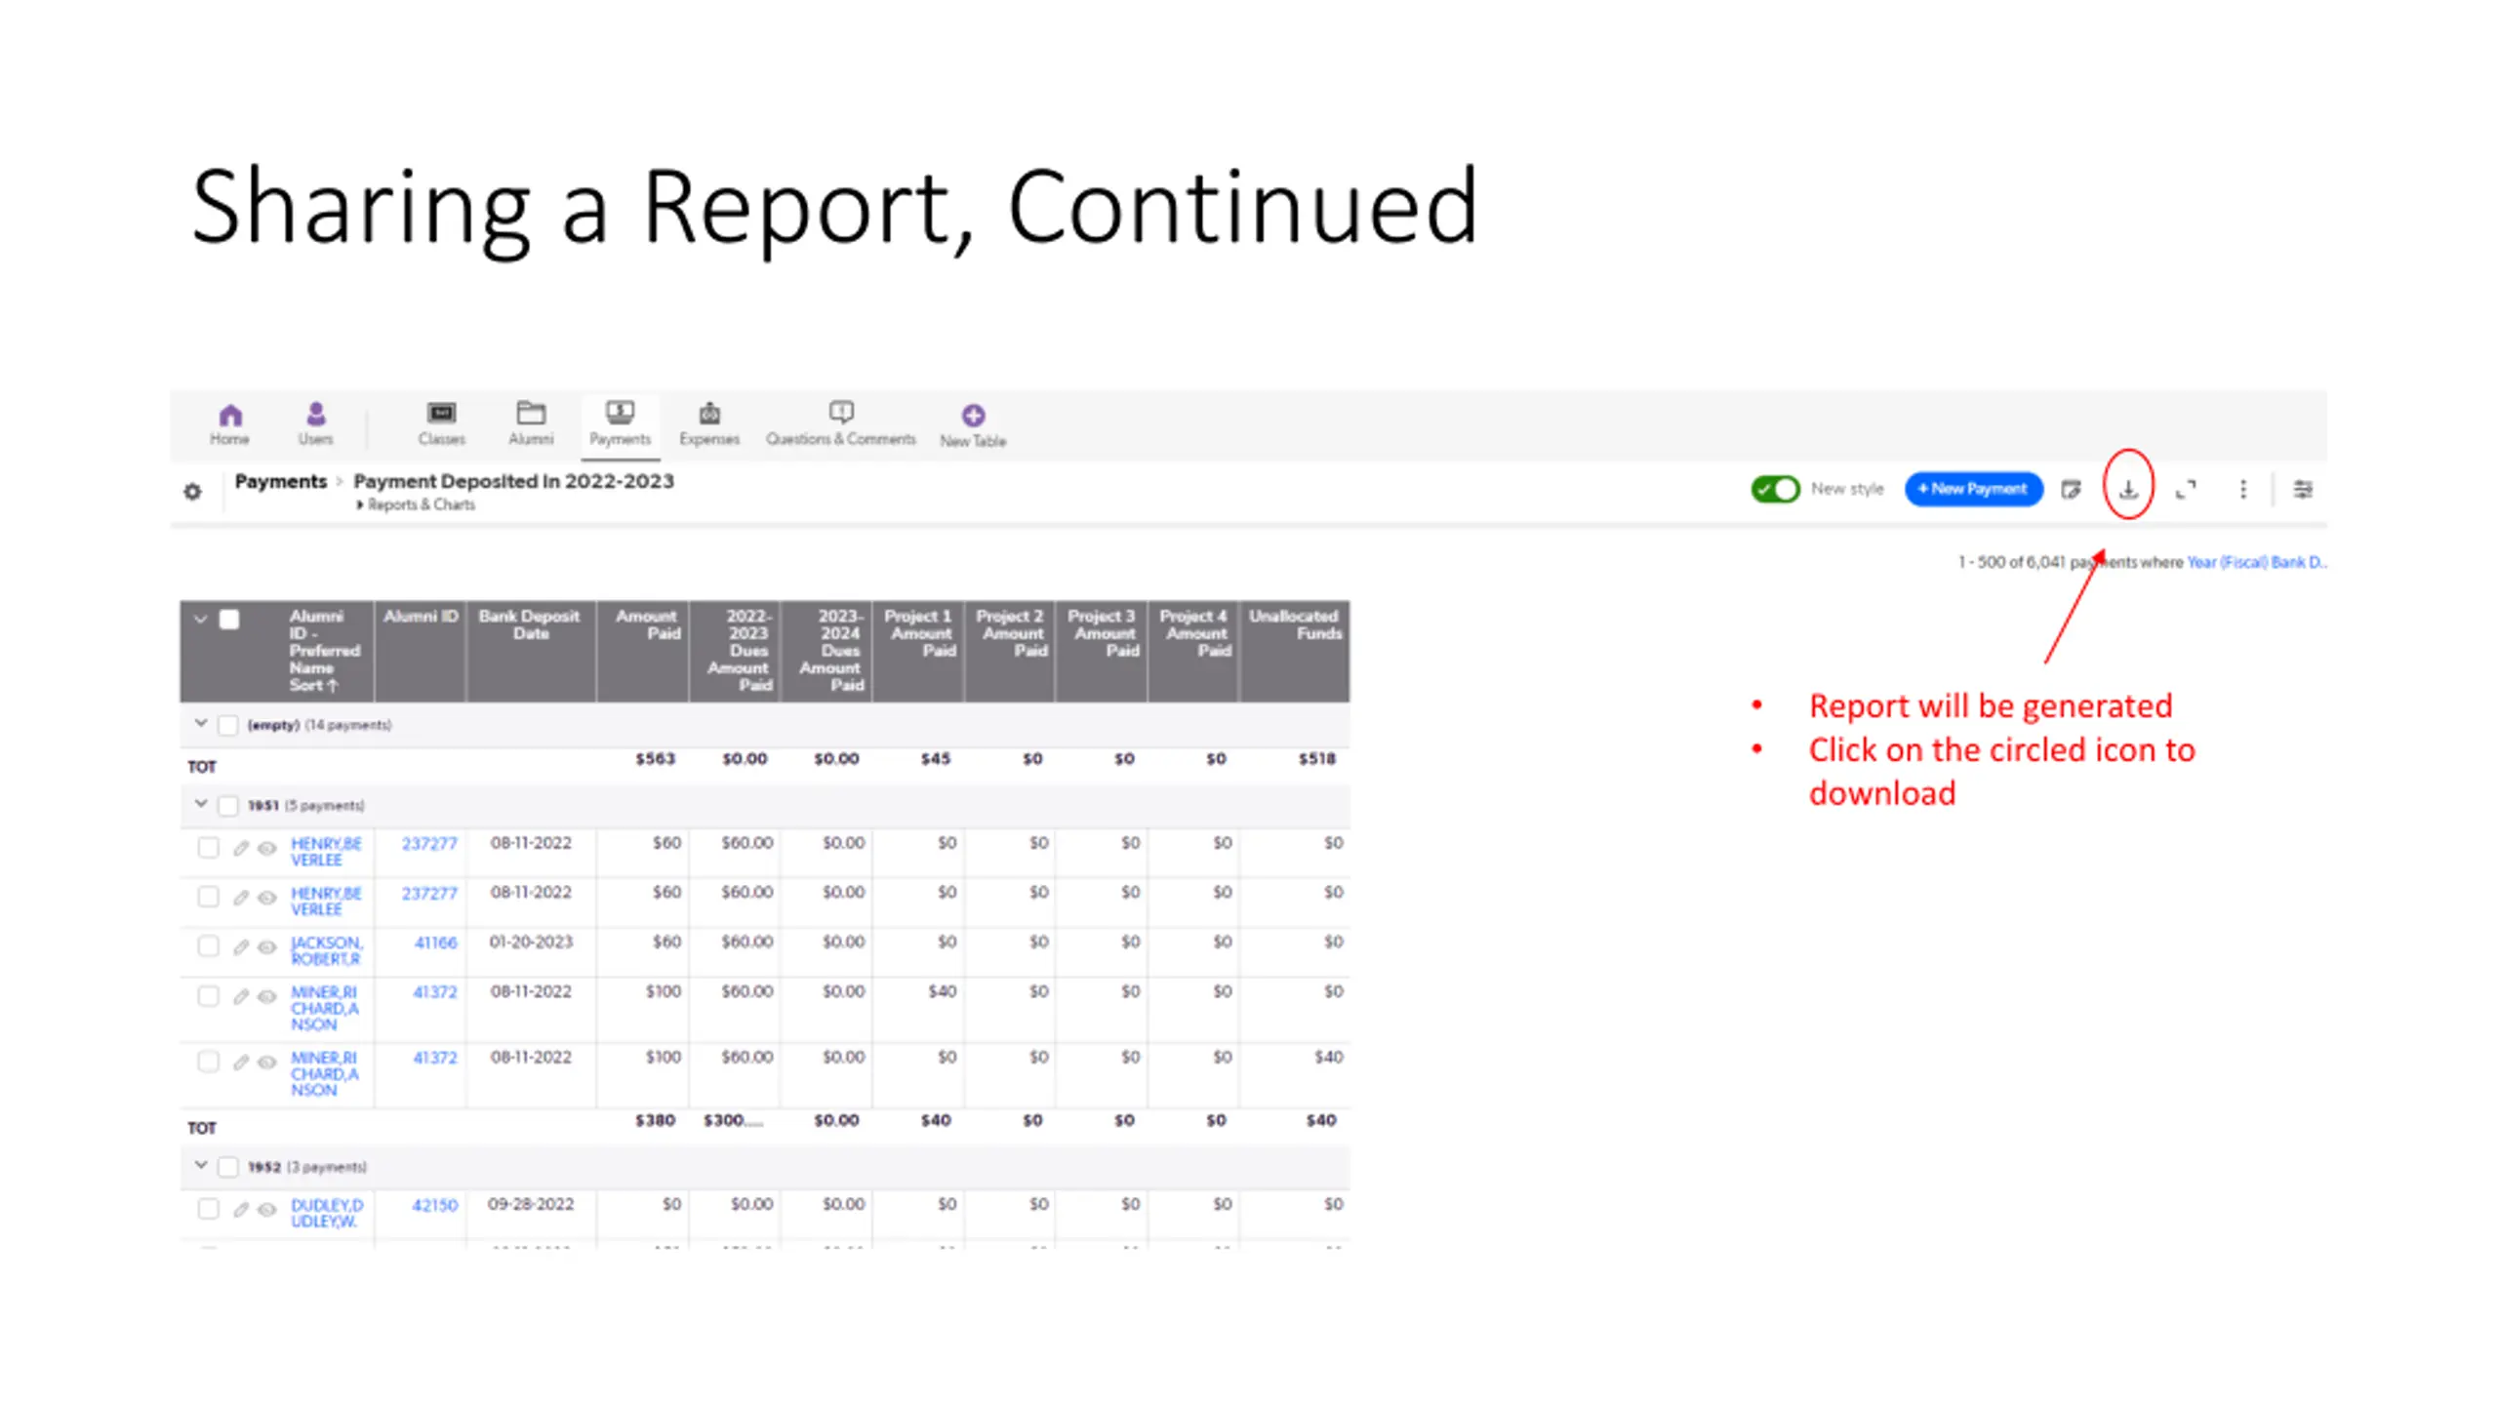Edit second HENRY,BEVERLEE row pencil icon
The width and height of the screenshot is (2498, 1405).
(240, 898)
